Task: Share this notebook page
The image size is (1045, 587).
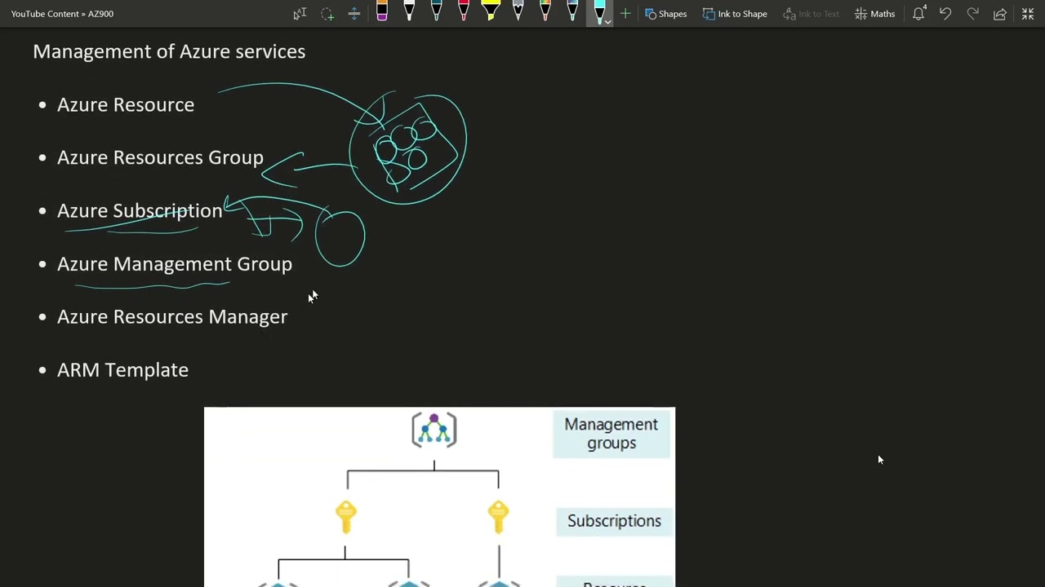Action: coord(1000,14)
